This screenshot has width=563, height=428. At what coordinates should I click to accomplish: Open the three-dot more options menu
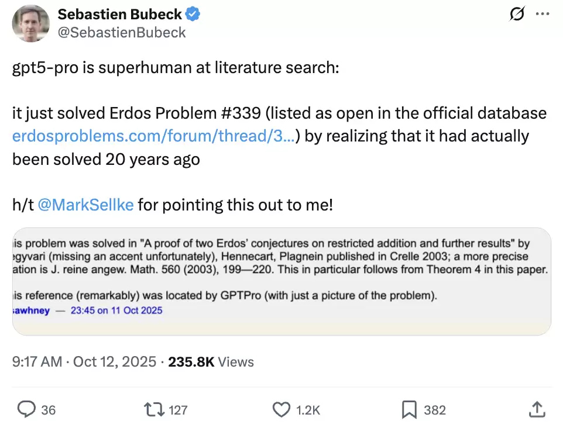click(543, 15)
